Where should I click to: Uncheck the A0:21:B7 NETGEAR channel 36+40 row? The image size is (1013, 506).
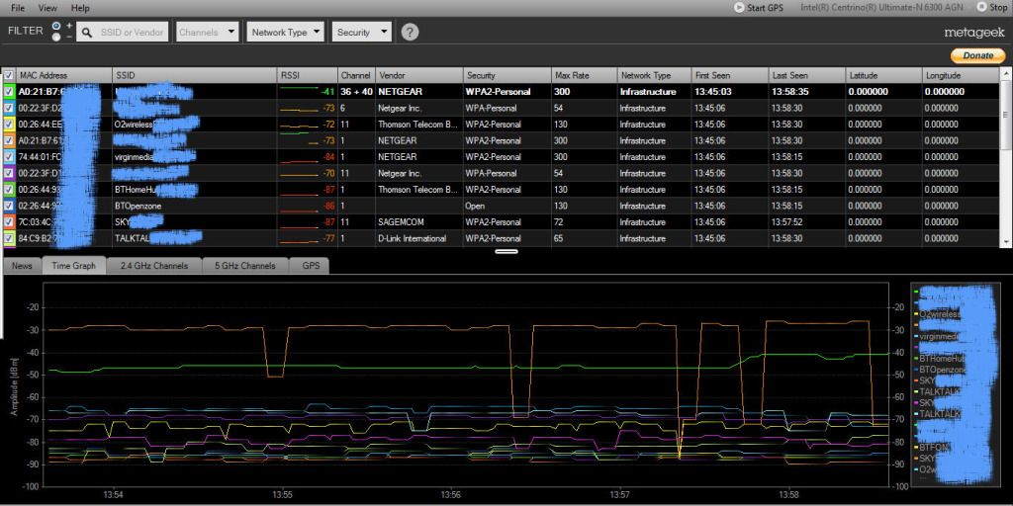[x=8, y=92]
